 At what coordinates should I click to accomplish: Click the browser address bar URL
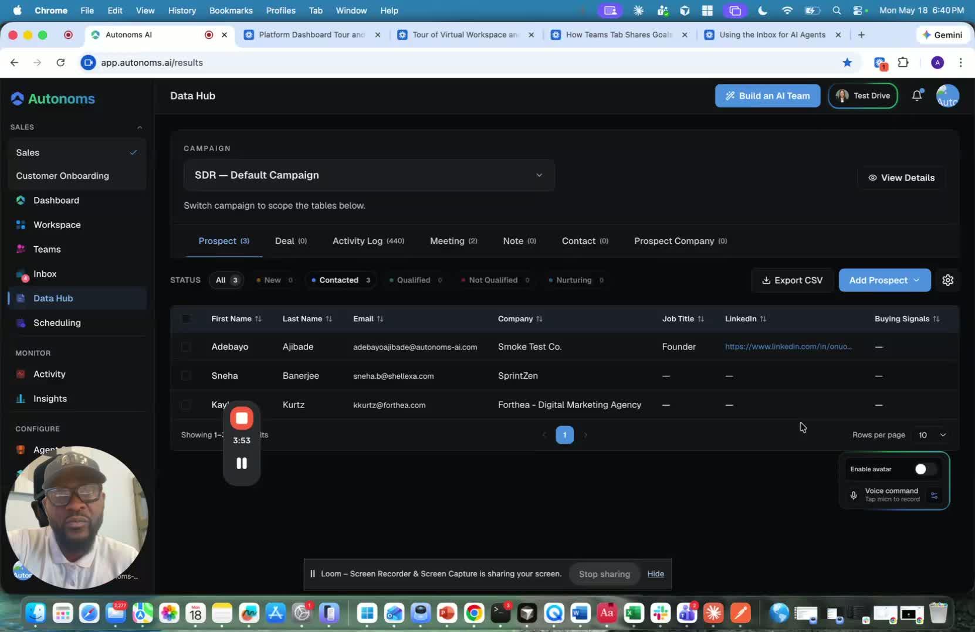click(x=152, y=63)
